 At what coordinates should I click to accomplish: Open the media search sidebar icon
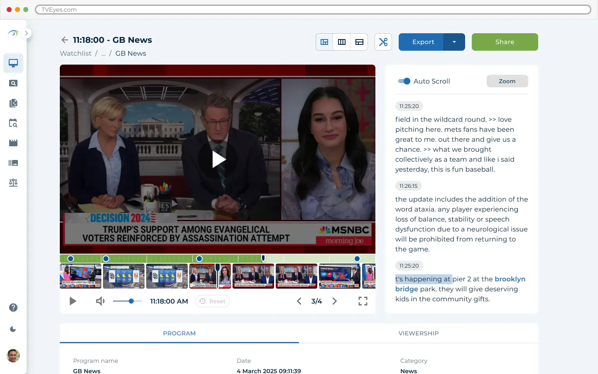[13, 83]
